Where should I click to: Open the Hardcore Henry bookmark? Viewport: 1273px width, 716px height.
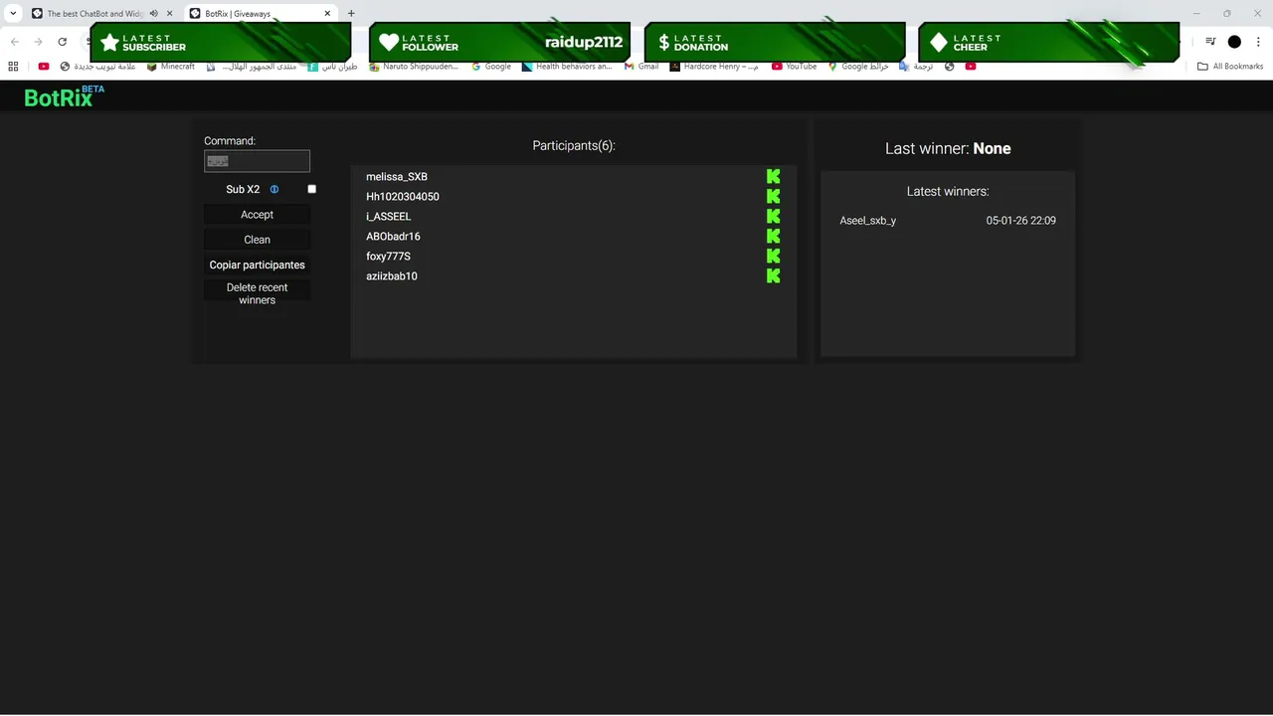point(714,67)
